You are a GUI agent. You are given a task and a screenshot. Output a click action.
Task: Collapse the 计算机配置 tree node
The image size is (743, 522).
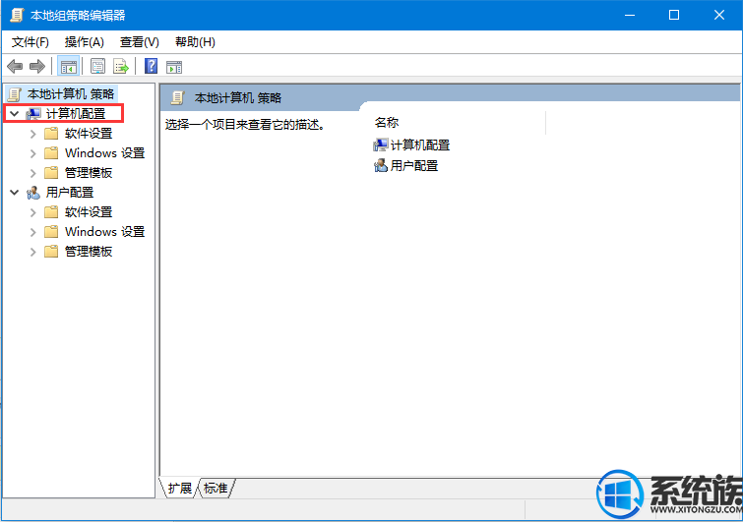pos(14,114)
